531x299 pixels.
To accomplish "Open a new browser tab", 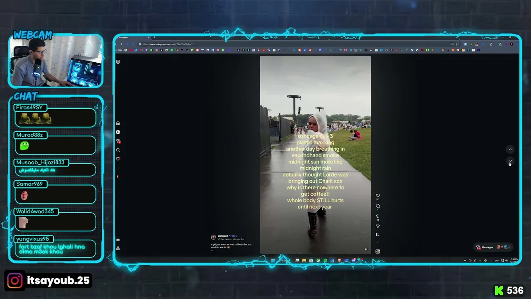I will 154,38.
